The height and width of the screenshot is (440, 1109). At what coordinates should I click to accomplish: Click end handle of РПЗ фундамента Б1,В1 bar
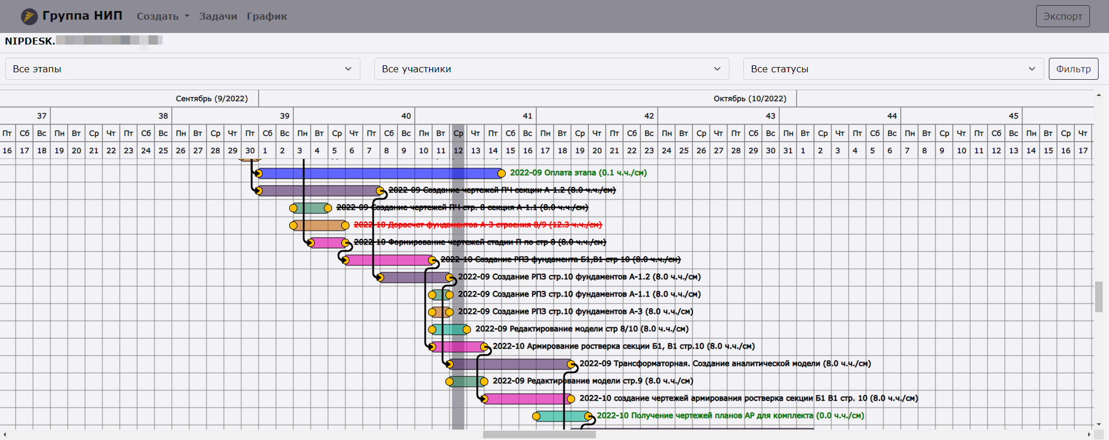coord(432,260)
